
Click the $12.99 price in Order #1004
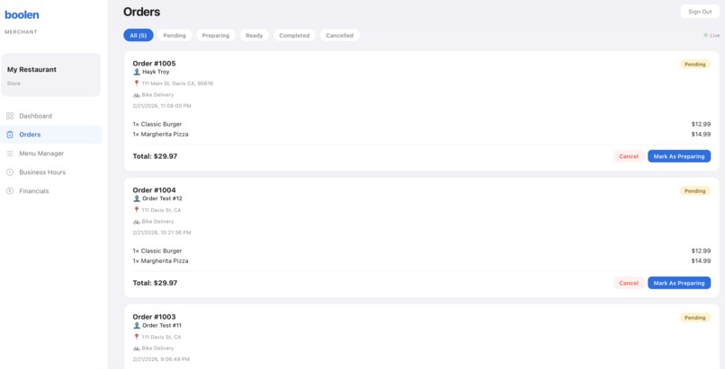click(701, 250)
